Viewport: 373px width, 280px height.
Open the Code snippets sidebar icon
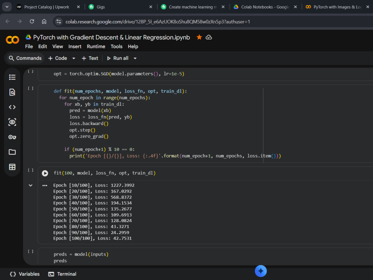12,107
